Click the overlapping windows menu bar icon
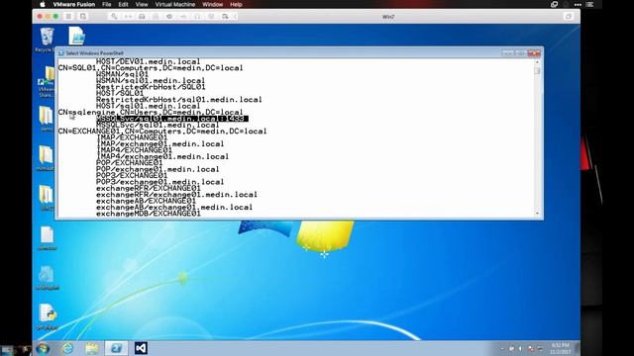This screenshot has height=356, width=634. click(x=555, y=4)
